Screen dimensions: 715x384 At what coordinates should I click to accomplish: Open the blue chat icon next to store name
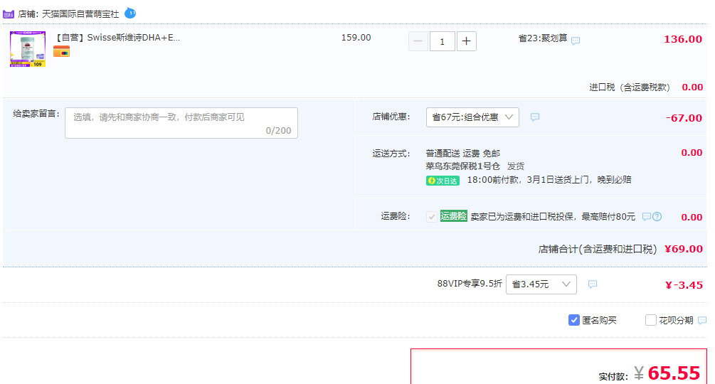pyautogui.click(x=130, y=13)
